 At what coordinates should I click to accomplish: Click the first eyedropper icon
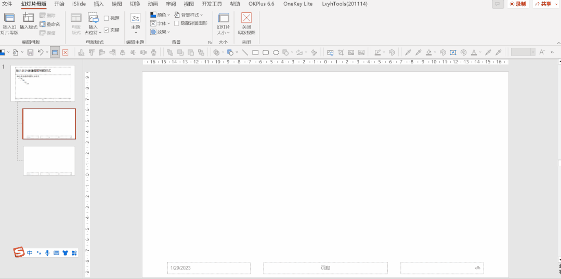point(408,52)
